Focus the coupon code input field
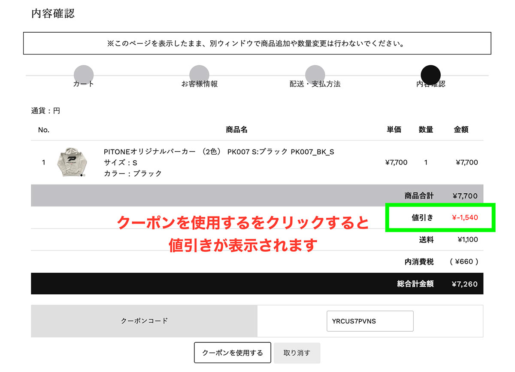Screen dimensions: 515x372 point(370,321)
